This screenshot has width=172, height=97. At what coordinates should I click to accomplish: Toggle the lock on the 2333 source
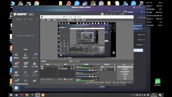coord(74,67)
